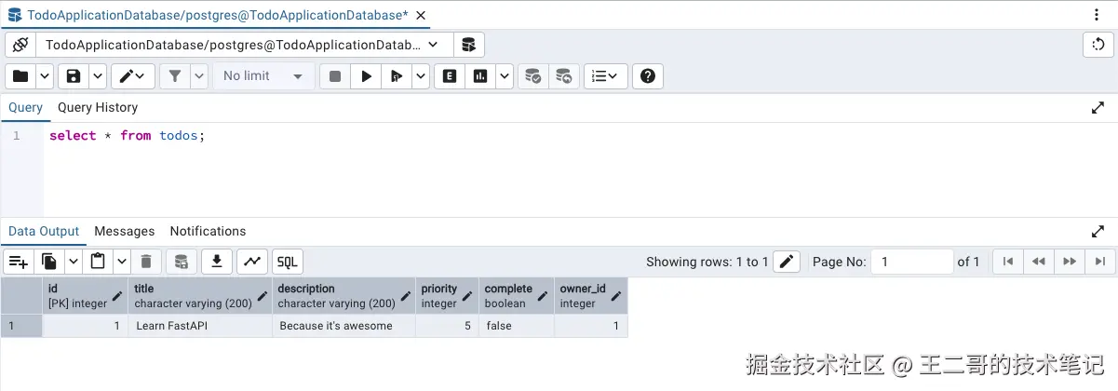Open the Graph Visualiser line-chart icon
Viewport: 1118px width, 391px height.
point(252,262)
